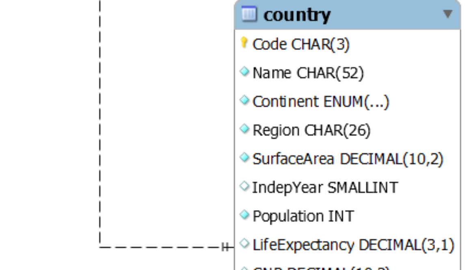Screen dimensions: 471x270
Task: Click the primary key icon beside Code
Action: tap(244, 43)
